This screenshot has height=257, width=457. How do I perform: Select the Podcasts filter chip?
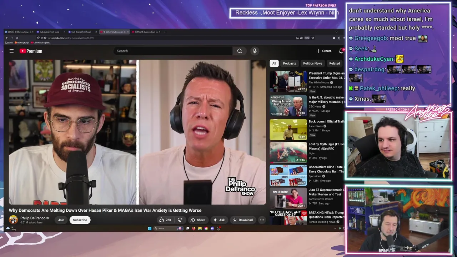click(290, 63)
